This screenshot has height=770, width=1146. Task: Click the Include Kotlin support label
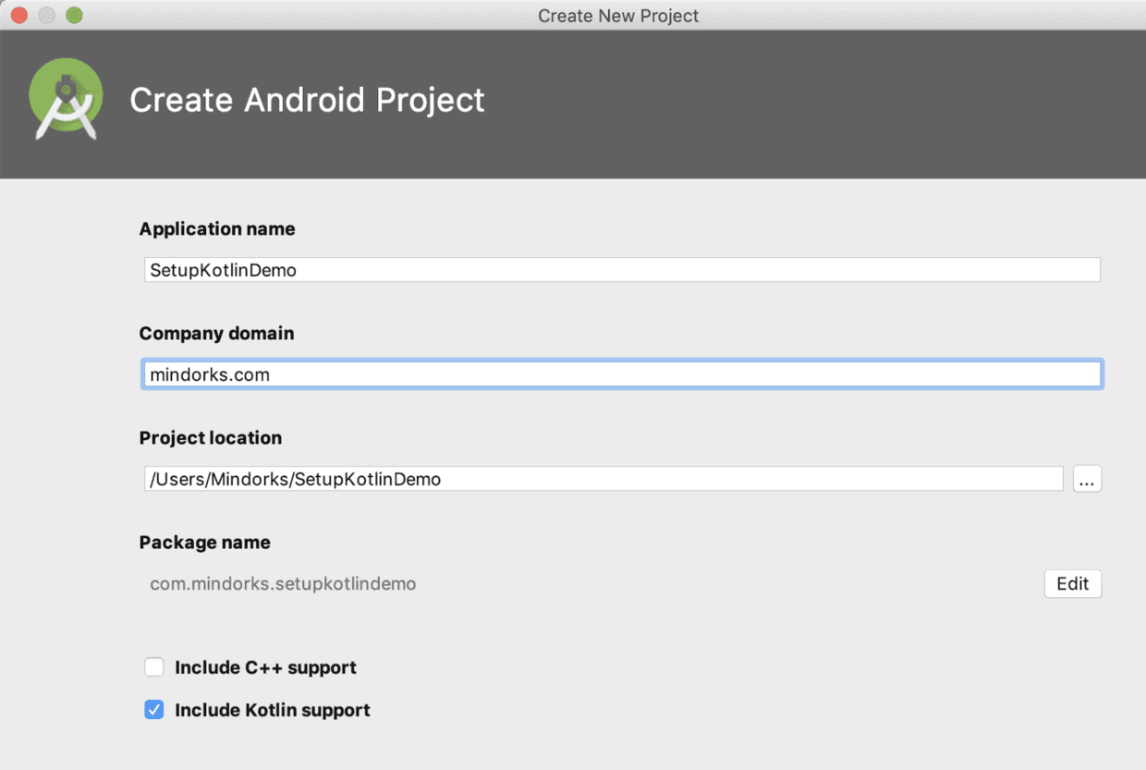pos(271,710)
